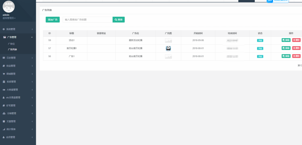Open the panda thumbnail for 首页轮播1
302x145 pixels.
(x=168, y=48)
